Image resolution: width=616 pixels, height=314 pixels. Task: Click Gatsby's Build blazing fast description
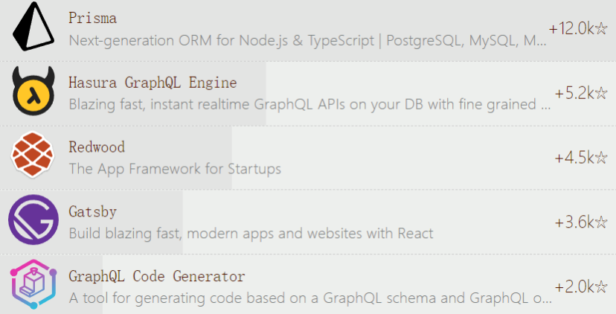(251, 234)
